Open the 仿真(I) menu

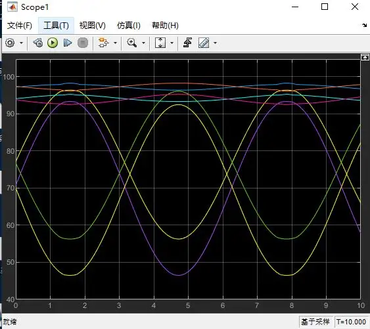pyautogui.click(x=129, y=26)
